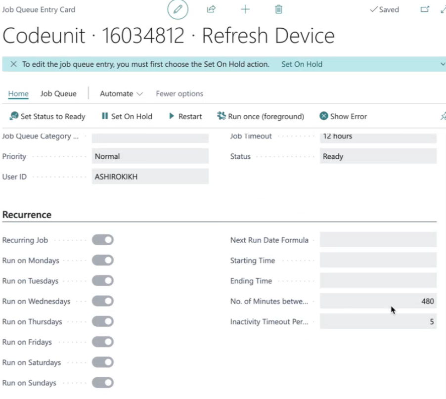Click the Set On Hold pause action
446x399 pixels.
click(127, 116)
